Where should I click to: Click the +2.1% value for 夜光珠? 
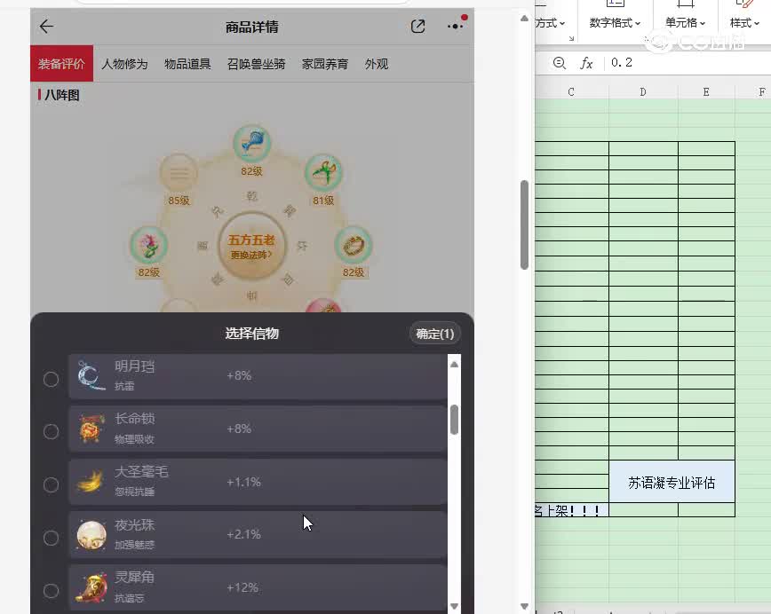pyautogui.click(x=243, y=534)
